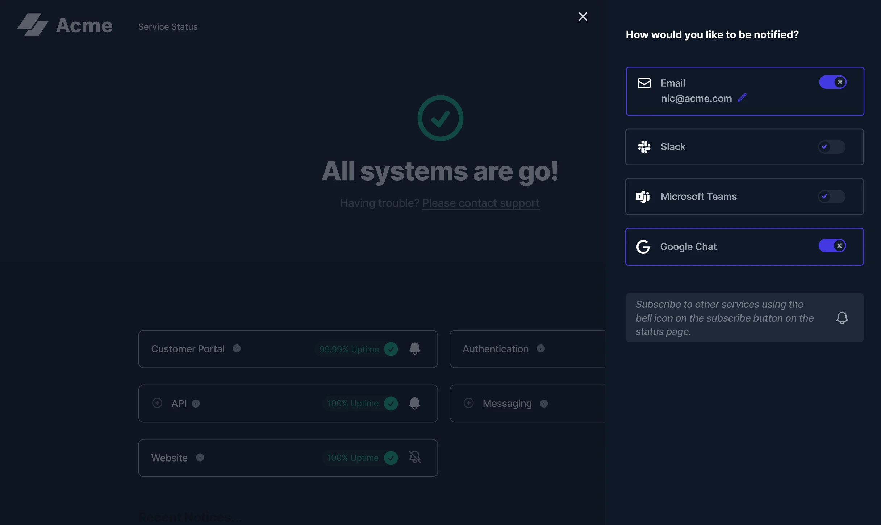Click the bell icon on Customer Portal
The height and width of the screenshot is (525, 881).
414,349
